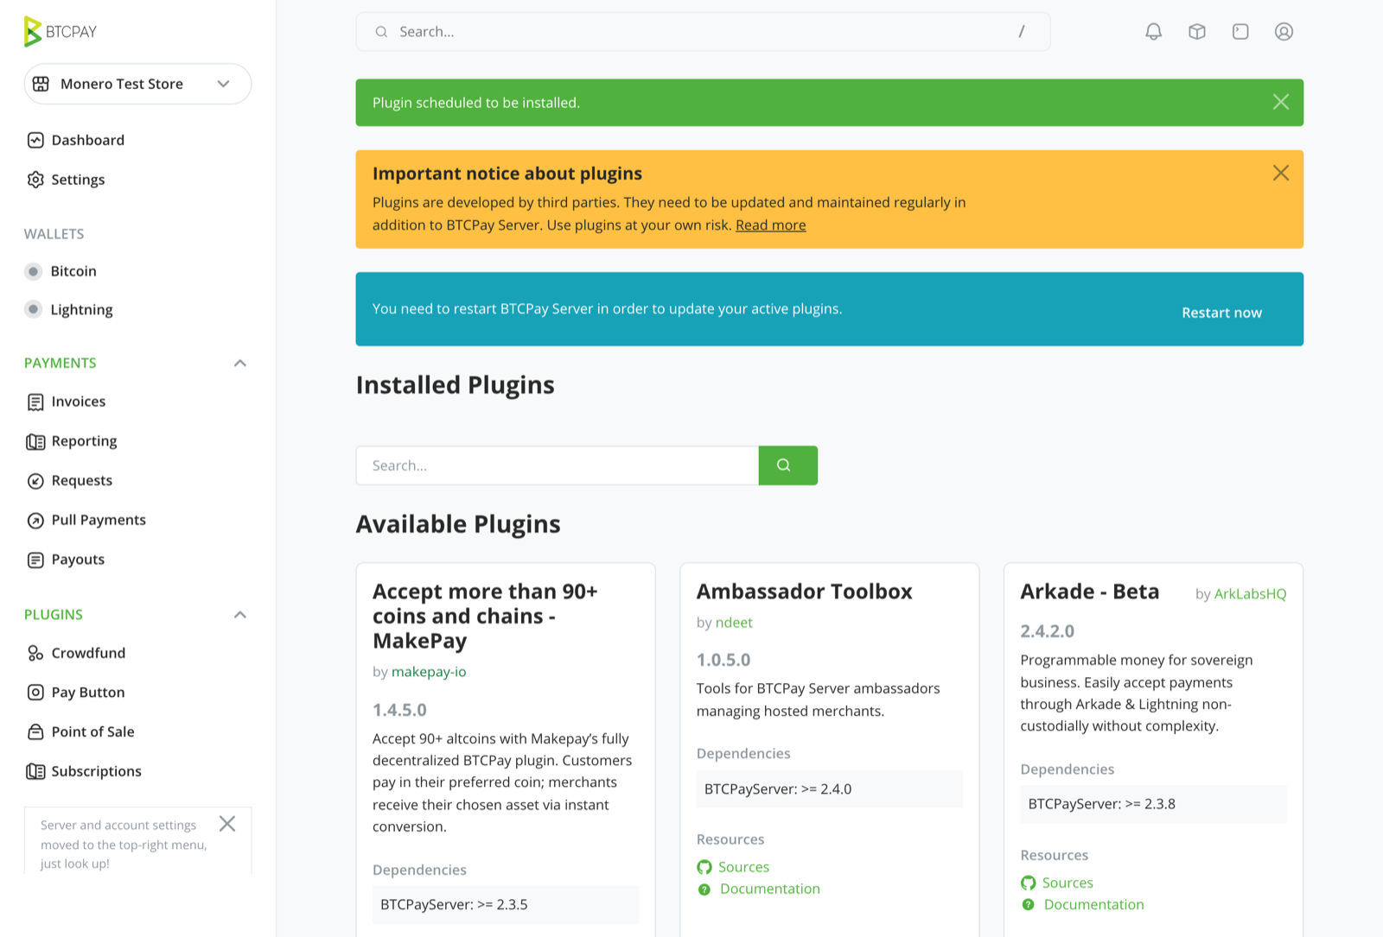Collapse the Plugins section chevron
Viewport: 1383px width, 937px height.
(240, 615)
